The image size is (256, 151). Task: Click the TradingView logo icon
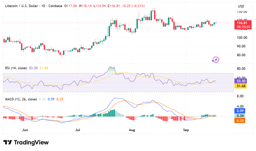click(x=7, y=142)
